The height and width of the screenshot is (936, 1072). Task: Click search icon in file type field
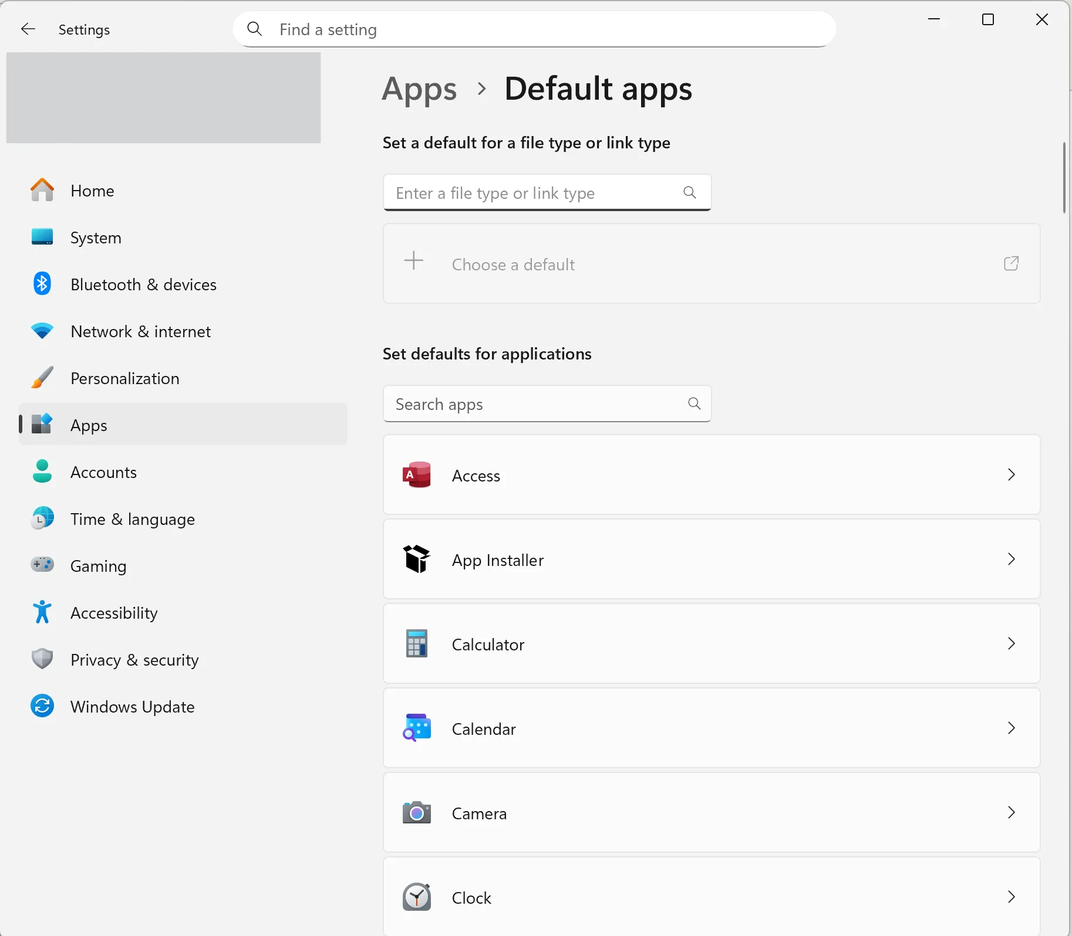(x=690, y=192)
